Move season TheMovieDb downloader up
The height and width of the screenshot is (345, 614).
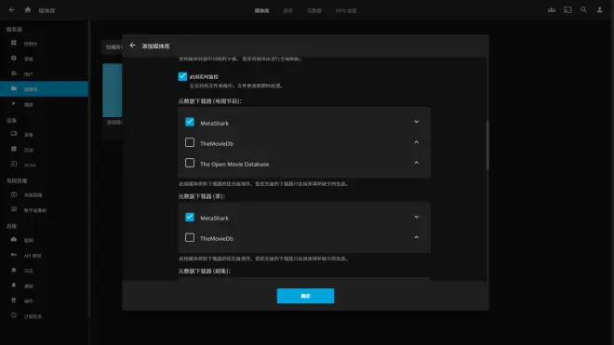click(416, 237)
